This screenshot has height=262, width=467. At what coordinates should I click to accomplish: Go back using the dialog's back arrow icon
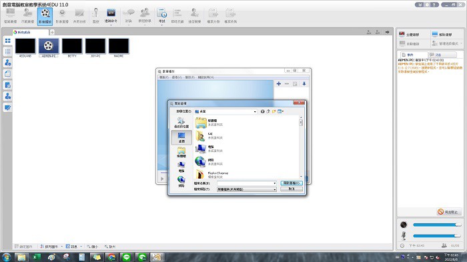pos(262,111)
